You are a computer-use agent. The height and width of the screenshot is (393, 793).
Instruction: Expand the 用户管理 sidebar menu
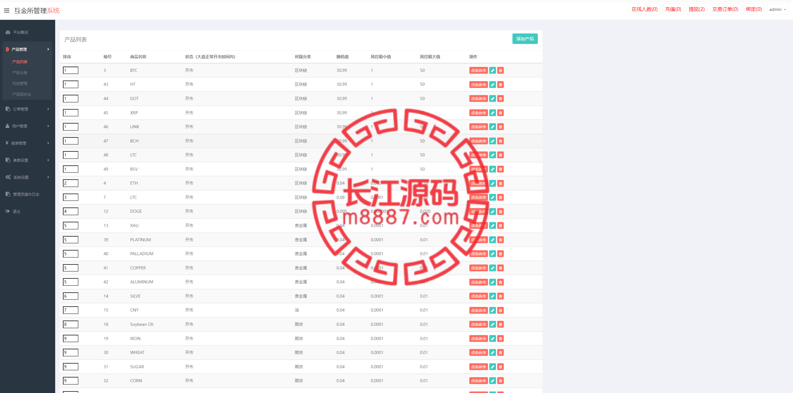[x=27, y=126]
